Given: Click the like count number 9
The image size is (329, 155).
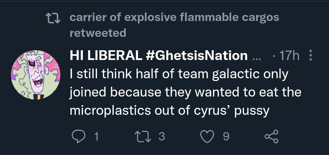Looking at the screenshot, I should point(225,137).
